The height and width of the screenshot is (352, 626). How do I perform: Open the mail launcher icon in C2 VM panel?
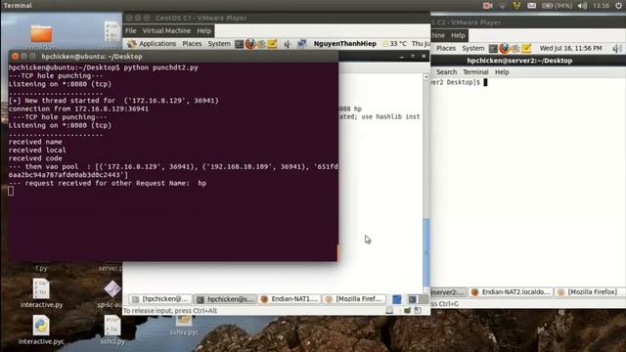point(515,49)
